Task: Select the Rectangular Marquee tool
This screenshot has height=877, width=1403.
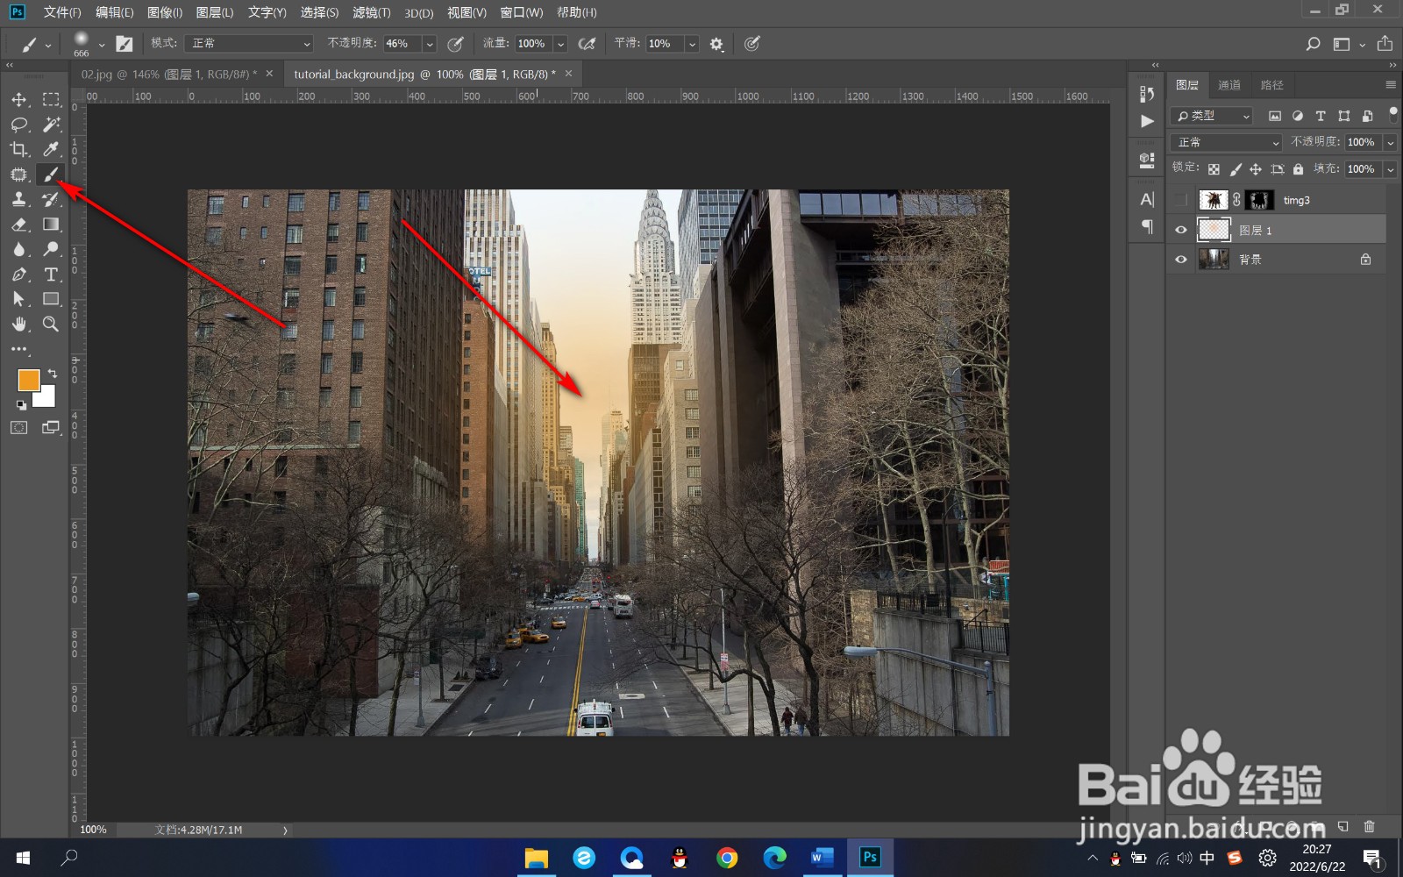Action: [51, 99]
